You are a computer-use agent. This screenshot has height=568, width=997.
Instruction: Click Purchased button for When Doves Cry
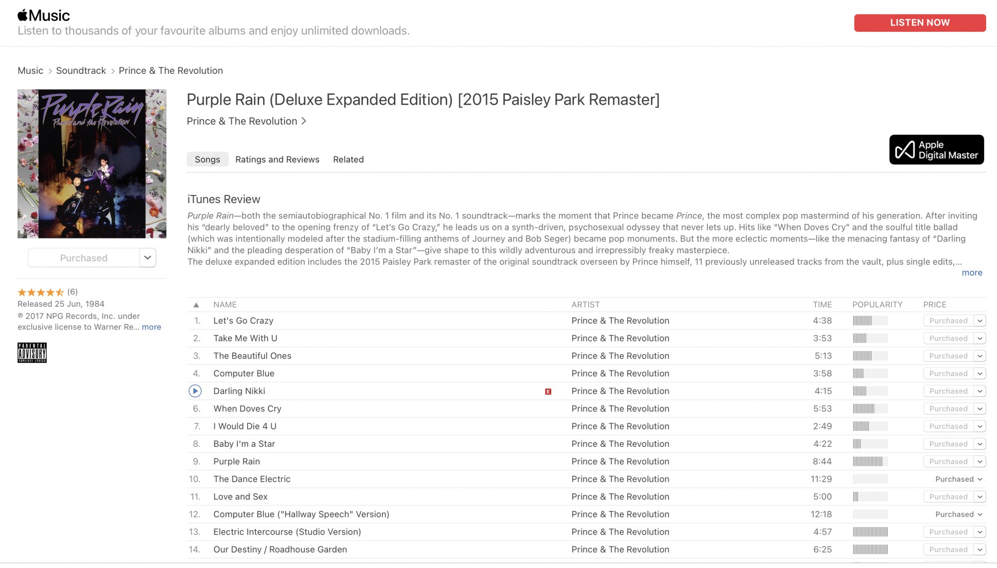(x=948, y=409)
